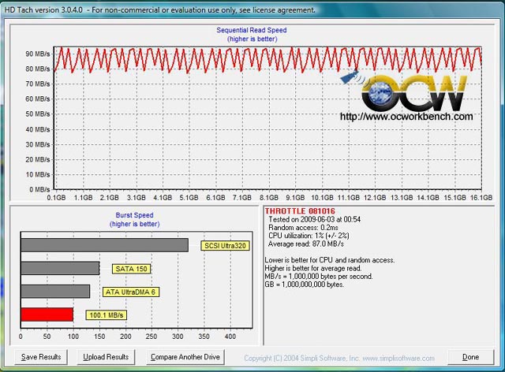Click Random access: 0.2ms value
The width and height of the screenshot is (505, 372).
tap(303, 228)
